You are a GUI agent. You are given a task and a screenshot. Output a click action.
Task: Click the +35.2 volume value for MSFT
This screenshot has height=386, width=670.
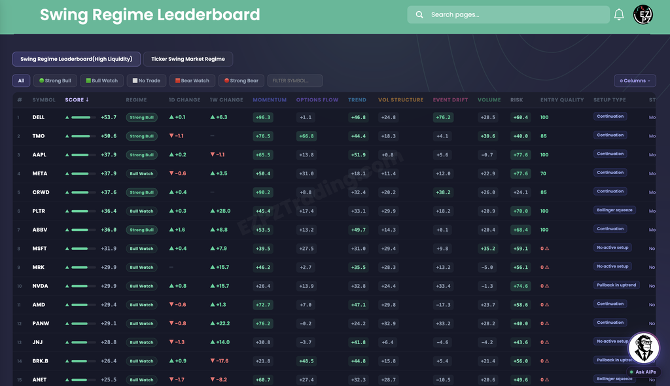488,249
